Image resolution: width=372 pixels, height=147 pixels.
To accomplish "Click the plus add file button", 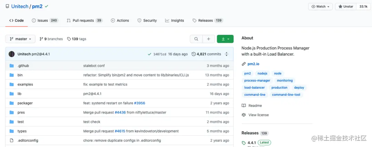I will tap(208, 39).
